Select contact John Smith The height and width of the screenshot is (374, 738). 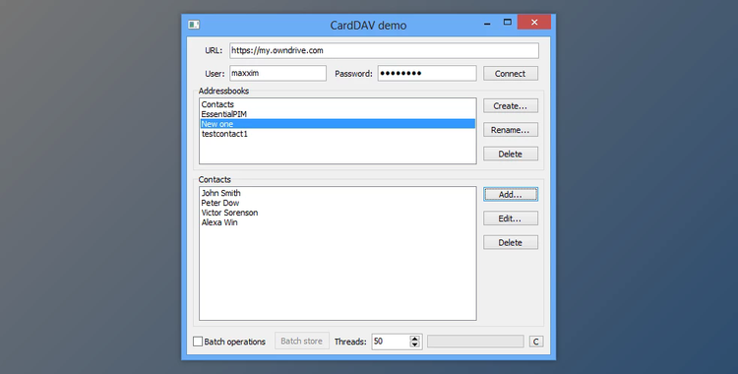point(338,193)
